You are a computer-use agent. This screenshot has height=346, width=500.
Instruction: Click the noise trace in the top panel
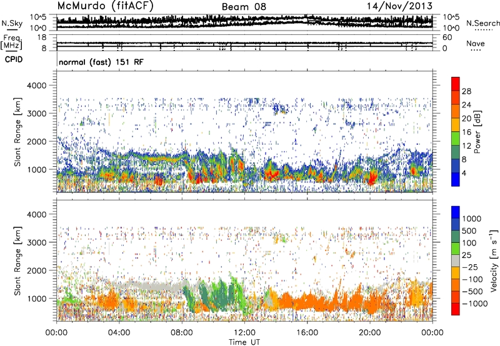[x=244, y=22]
